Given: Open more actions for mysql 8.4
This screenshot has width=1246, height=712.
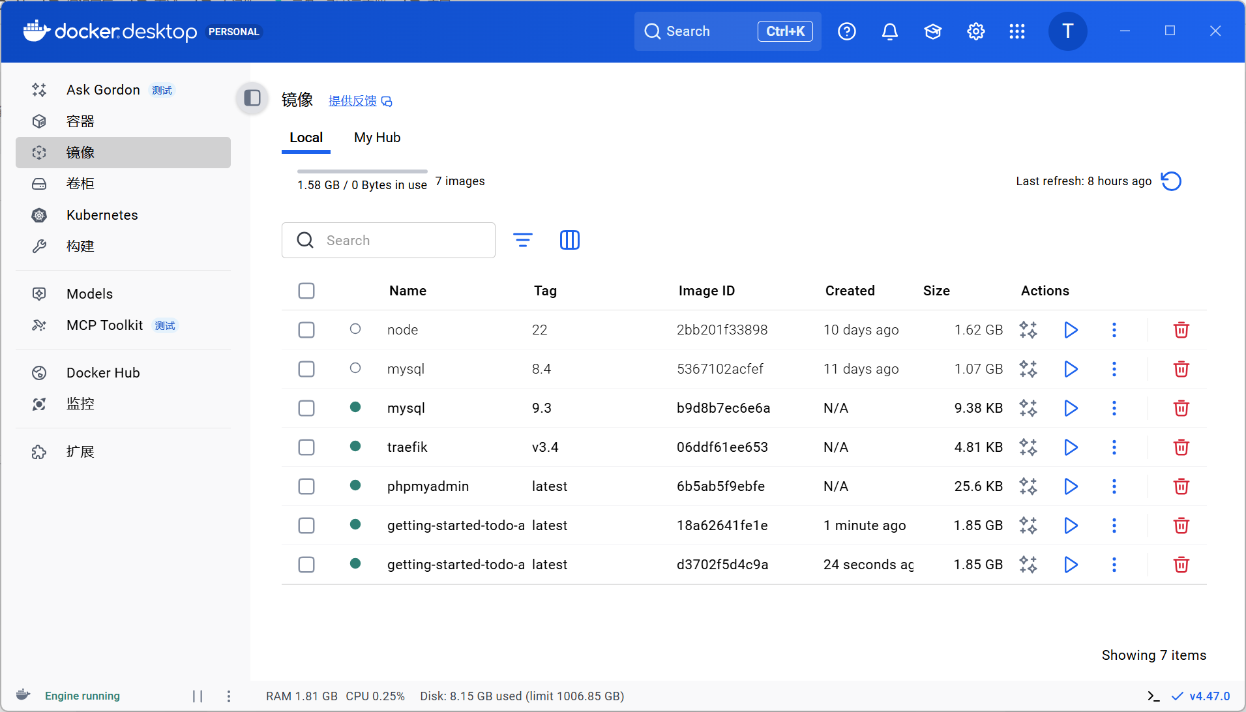Looking at the screenshot, I should [1114, 369].
